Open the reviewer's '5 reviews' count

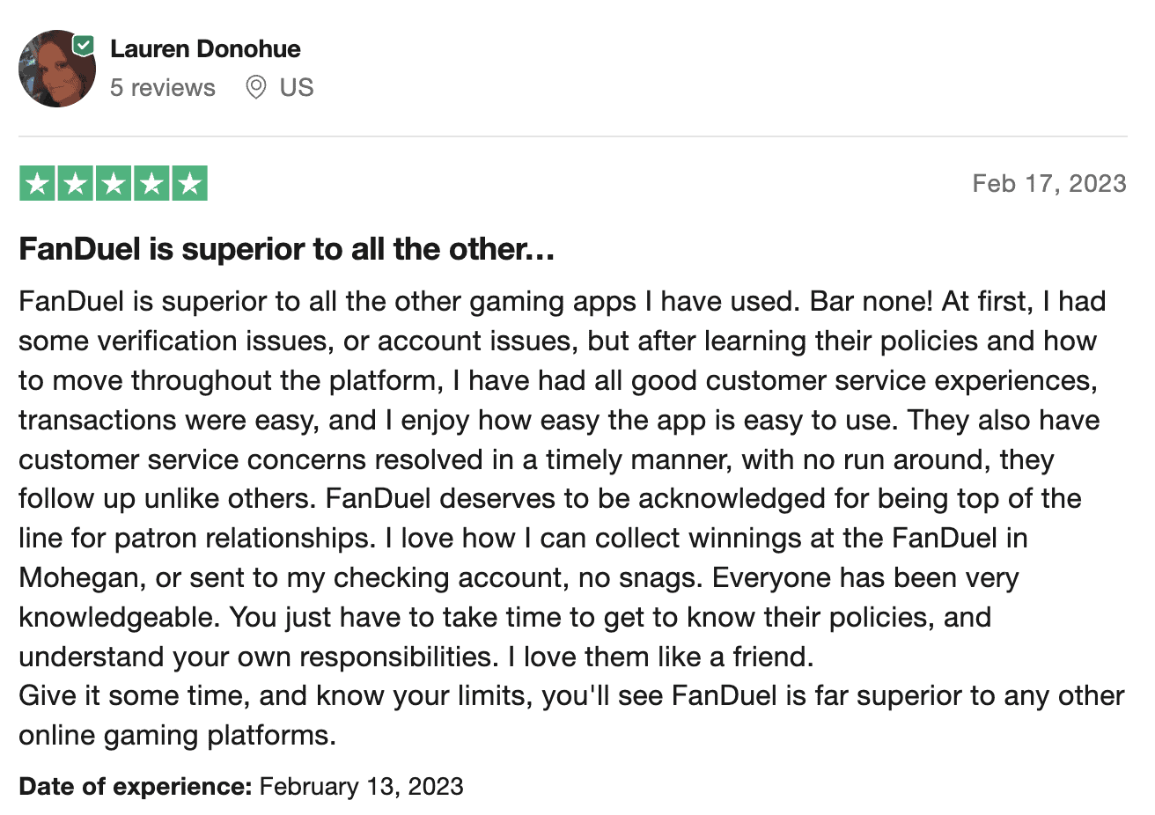pyautogui.click(x=163, y=88)
